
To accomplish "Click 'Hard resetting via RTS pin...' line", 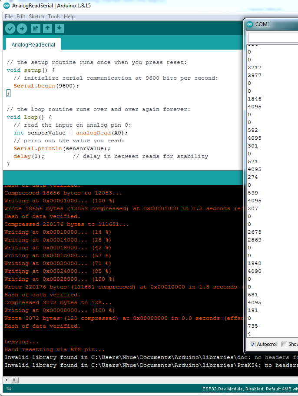I will pos(54,349).
